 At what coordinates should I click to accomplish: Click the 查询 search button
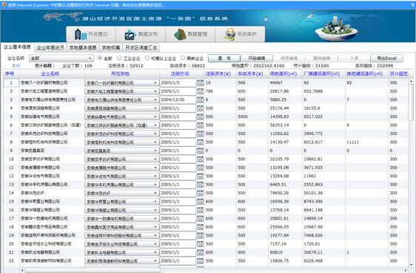click(x=224, y=58)
